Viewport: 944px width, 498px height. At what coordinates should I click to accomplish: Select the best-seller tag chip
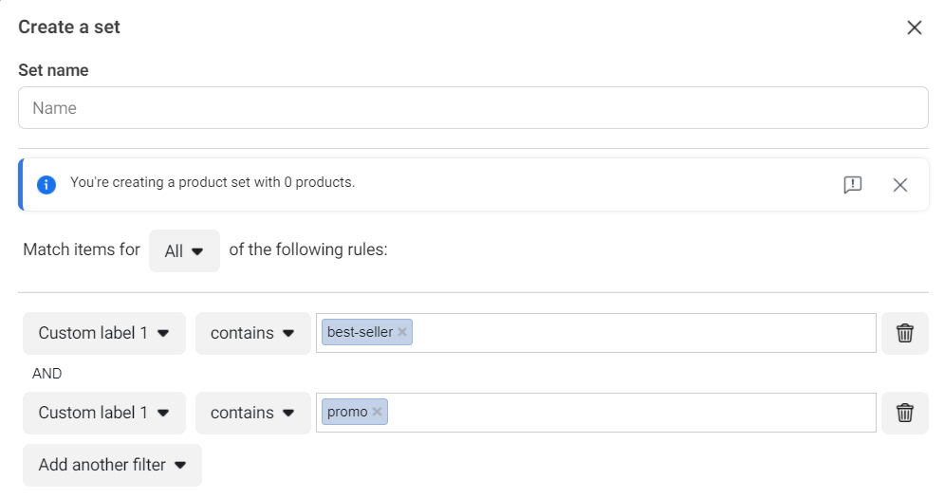tap(360, 332)
